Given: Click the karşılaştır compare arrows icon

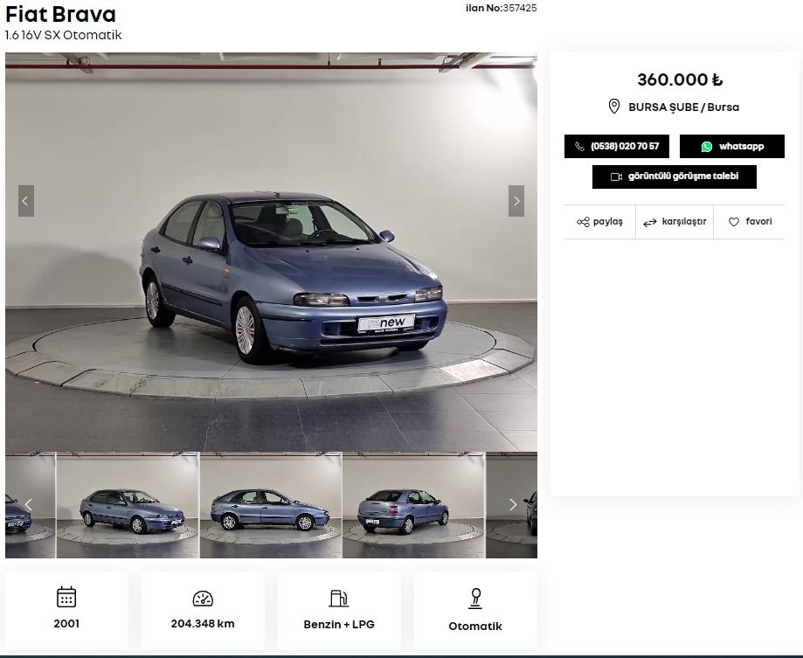Looking at the screenshot, I should point(650,223).
